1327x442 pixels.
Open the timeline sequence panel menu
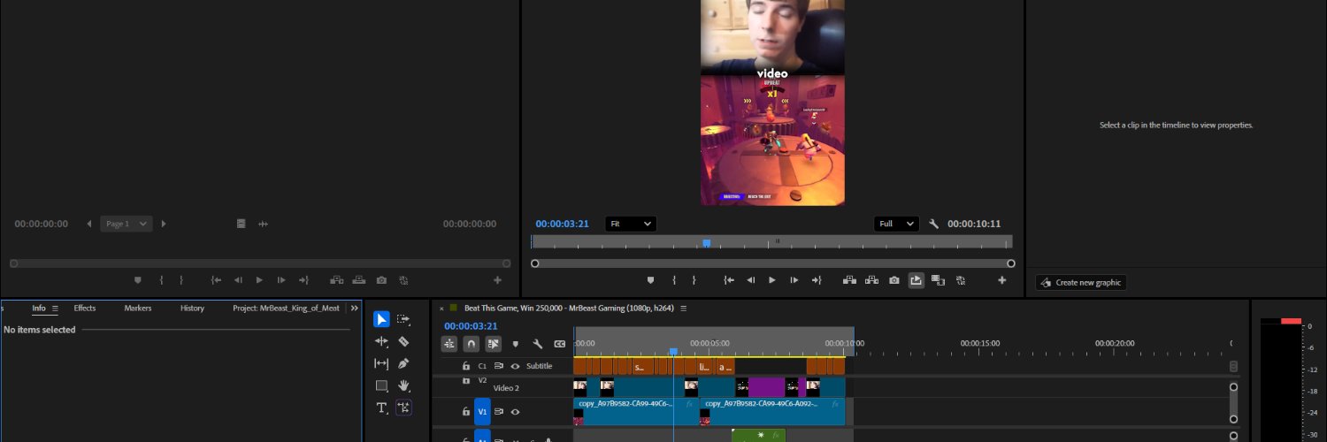(684, 309)
